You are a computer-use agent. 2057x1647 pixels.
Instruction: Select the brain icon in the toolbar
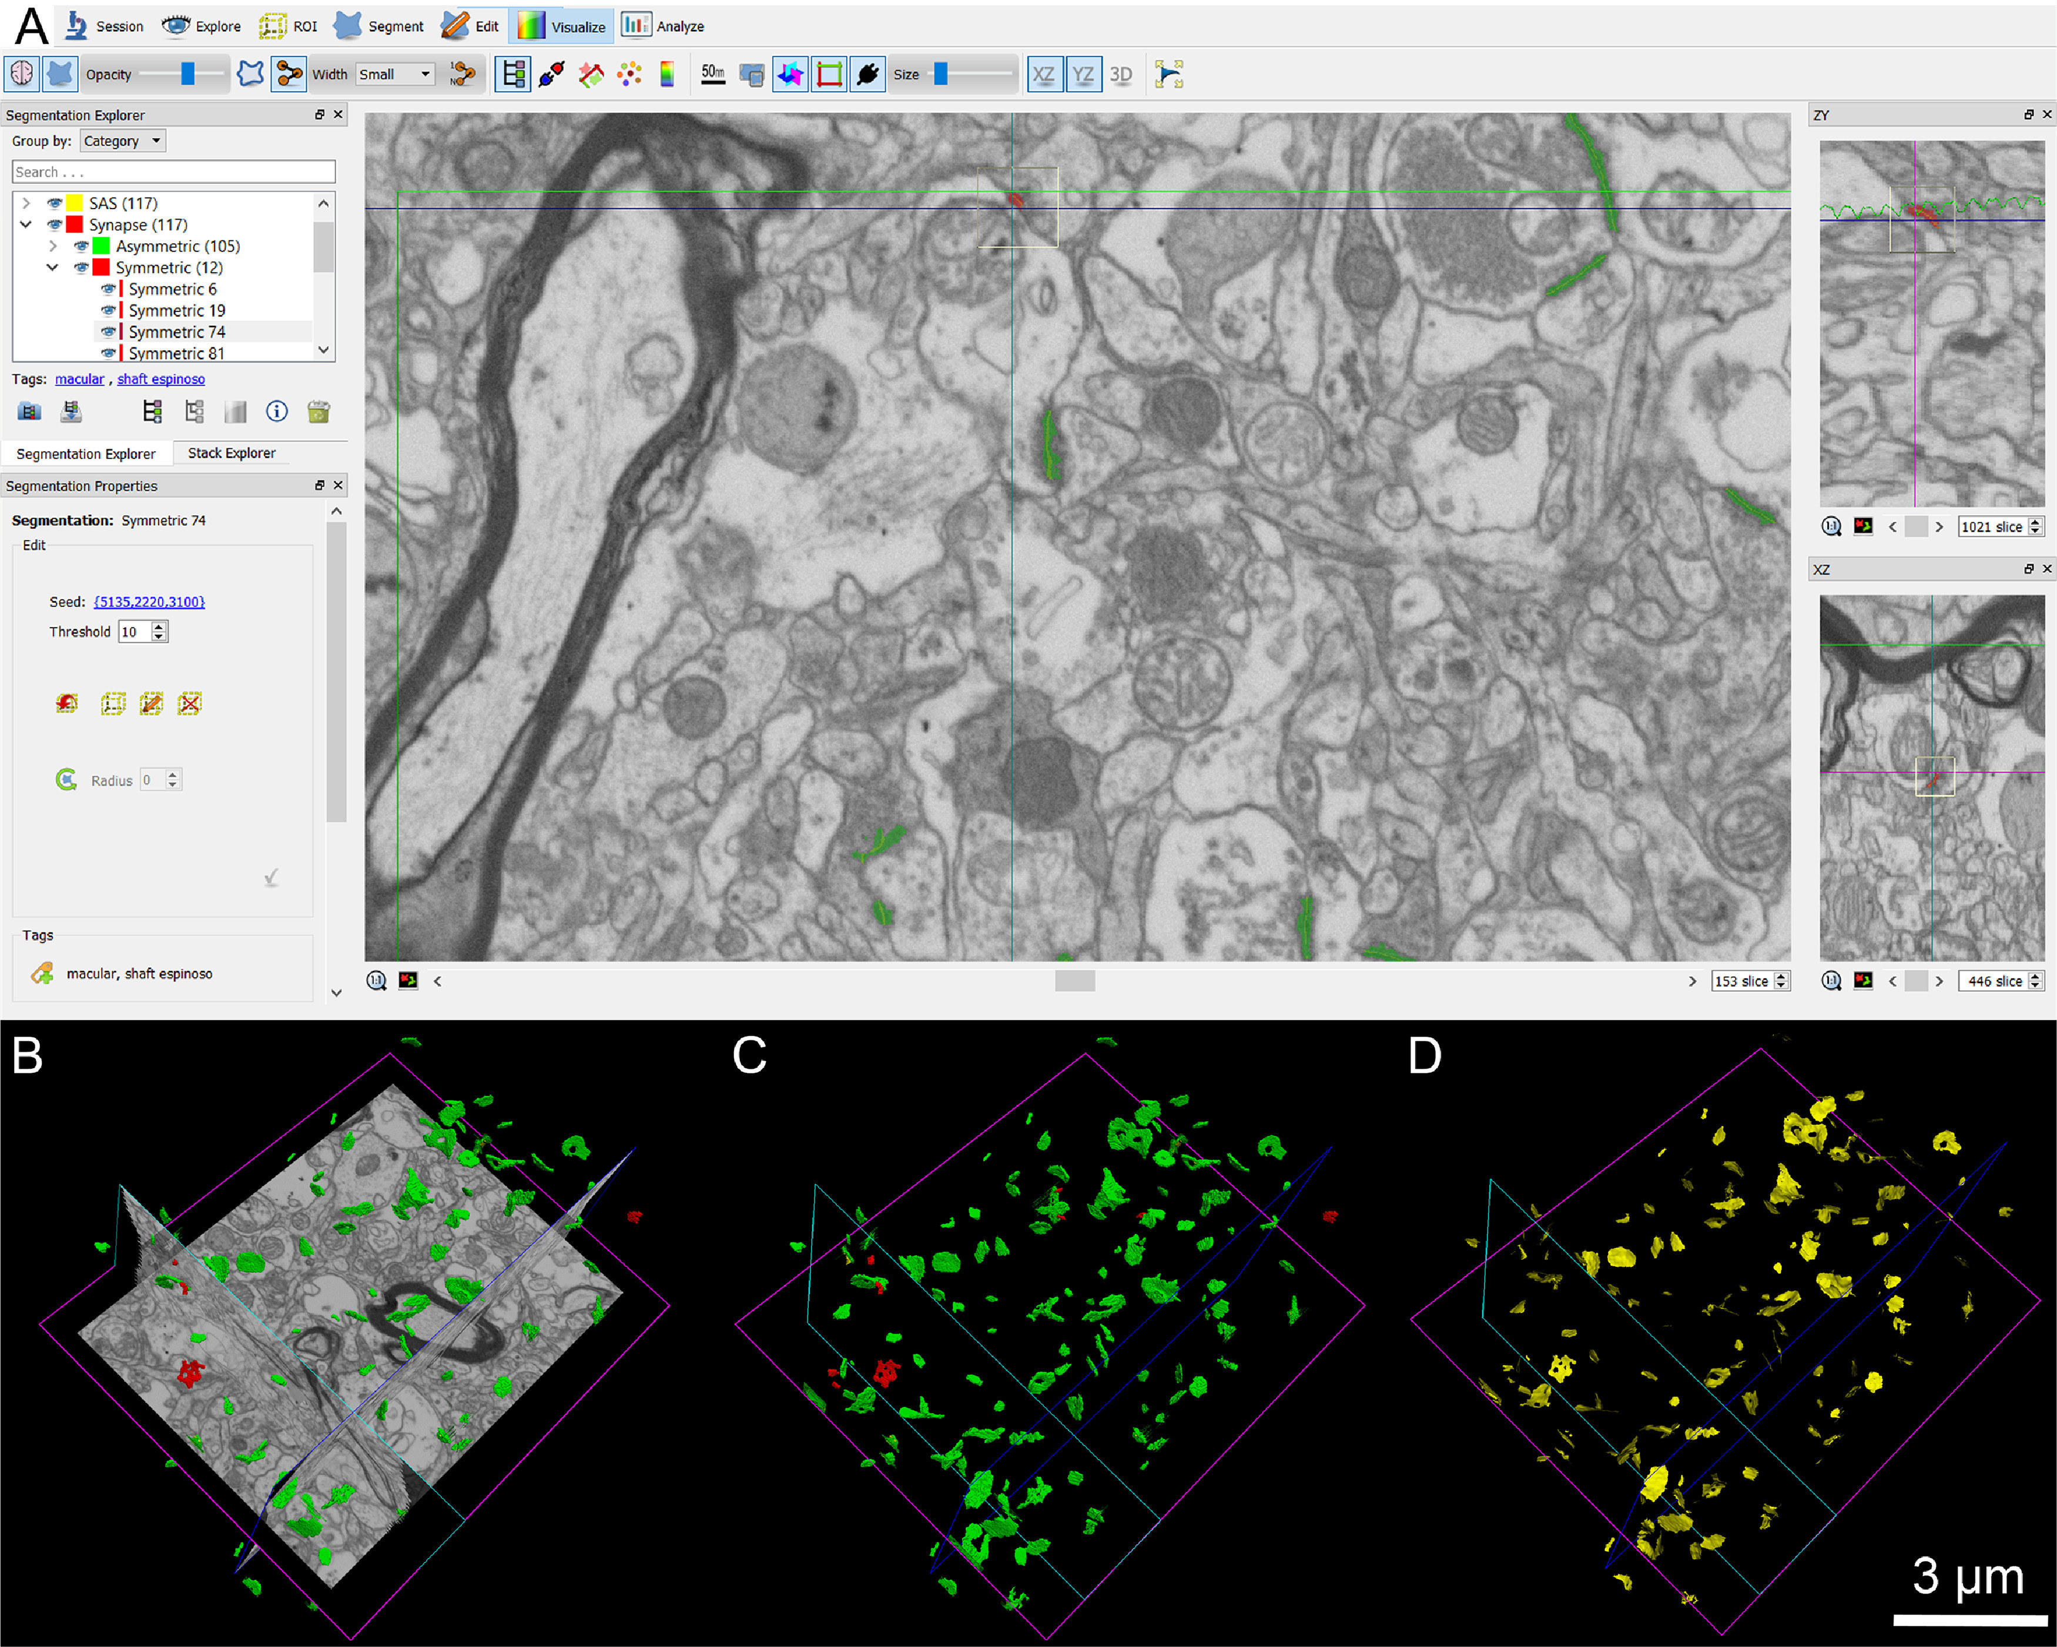point(22,73)
